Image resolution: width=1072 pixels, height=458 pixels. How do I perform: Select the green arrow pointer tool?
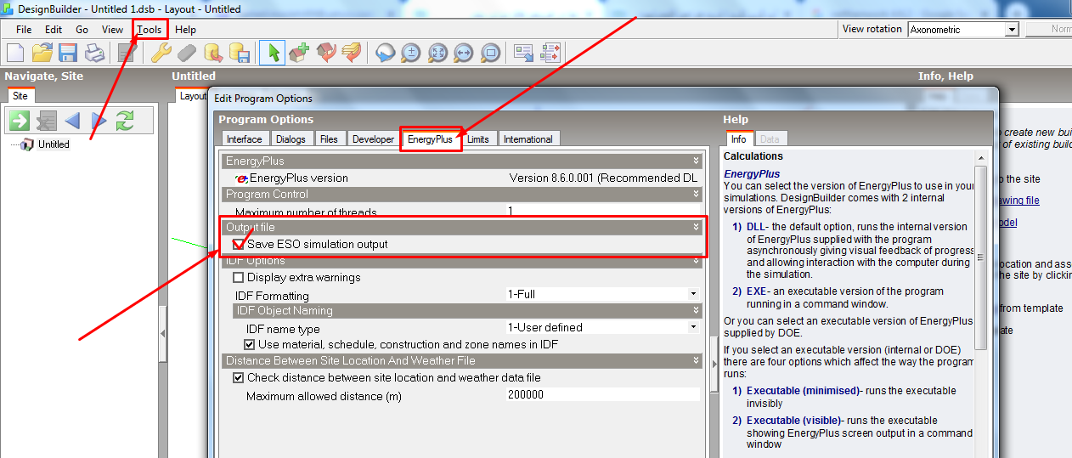[272, 53]
